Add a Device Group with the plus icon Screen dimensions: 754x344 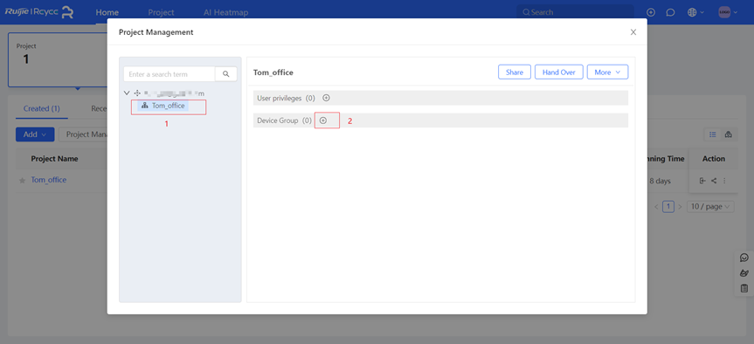[323, 120]
